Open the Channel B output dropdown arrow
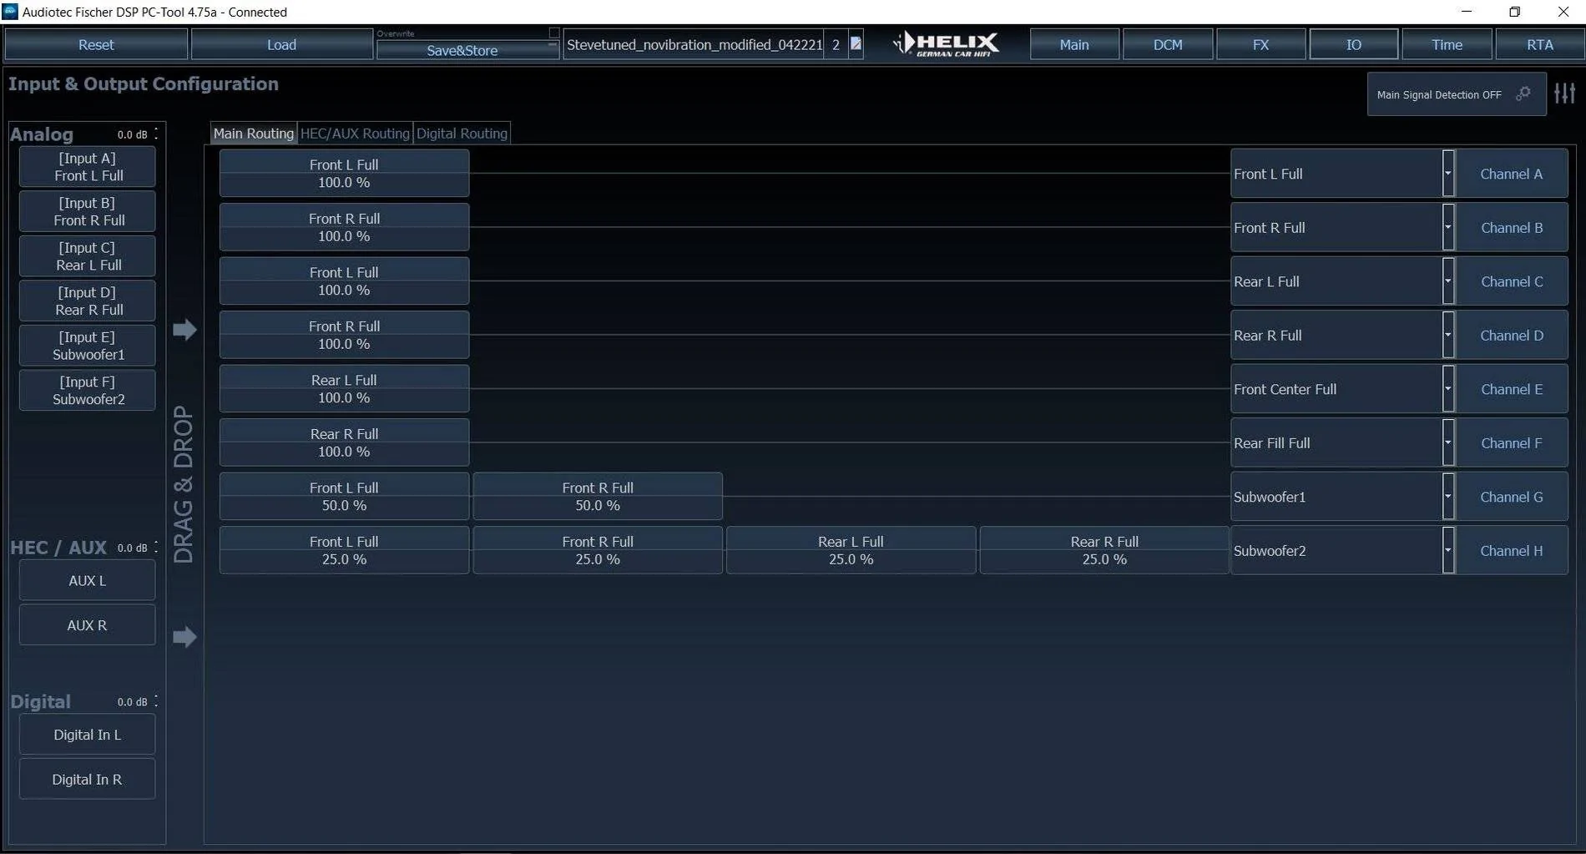This screenshot has height=854, width=1586. coord(1448,227)
